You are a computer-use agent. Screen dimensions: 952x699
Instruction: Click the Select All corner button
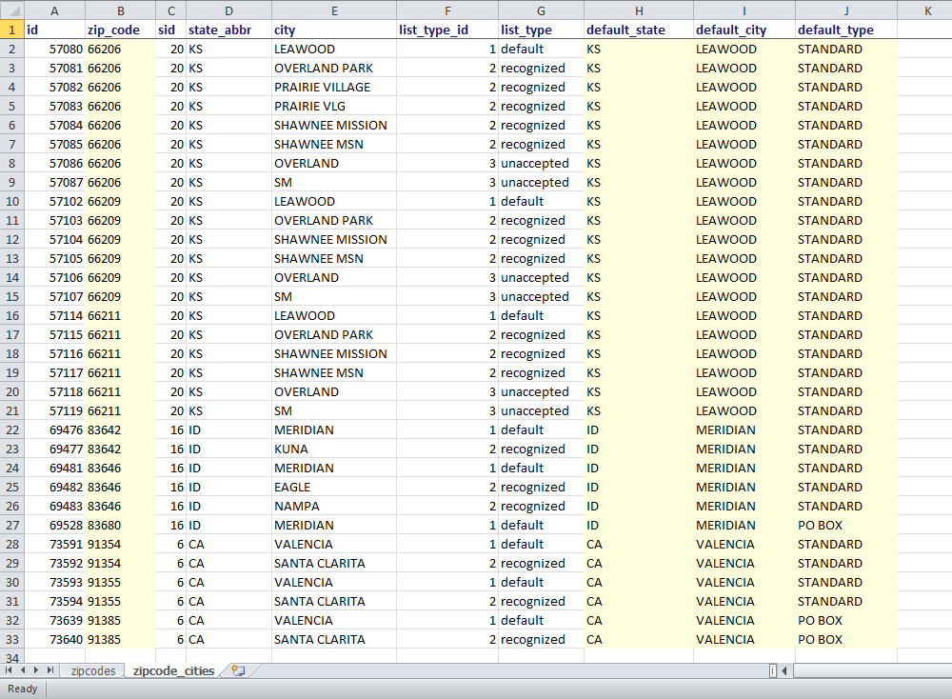pos(11,10)
